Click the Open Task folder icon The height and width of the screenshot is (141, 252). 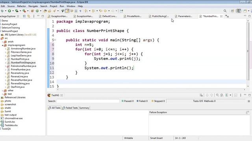pos(50,11)
